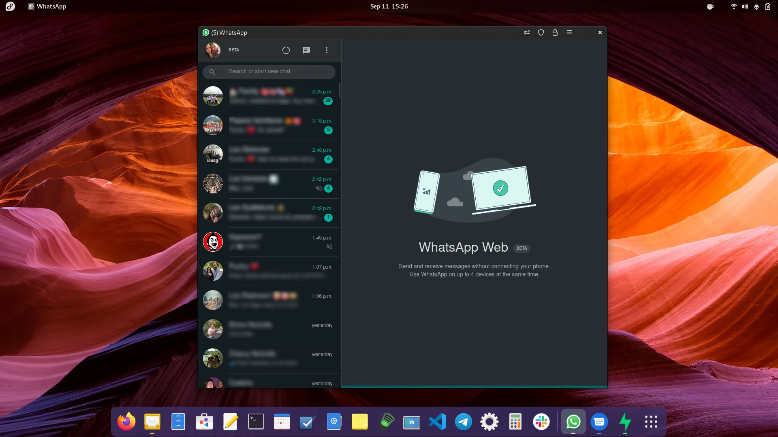Open the green lightning bolt app in the dock
778x437 pixels.
[625, 422]
